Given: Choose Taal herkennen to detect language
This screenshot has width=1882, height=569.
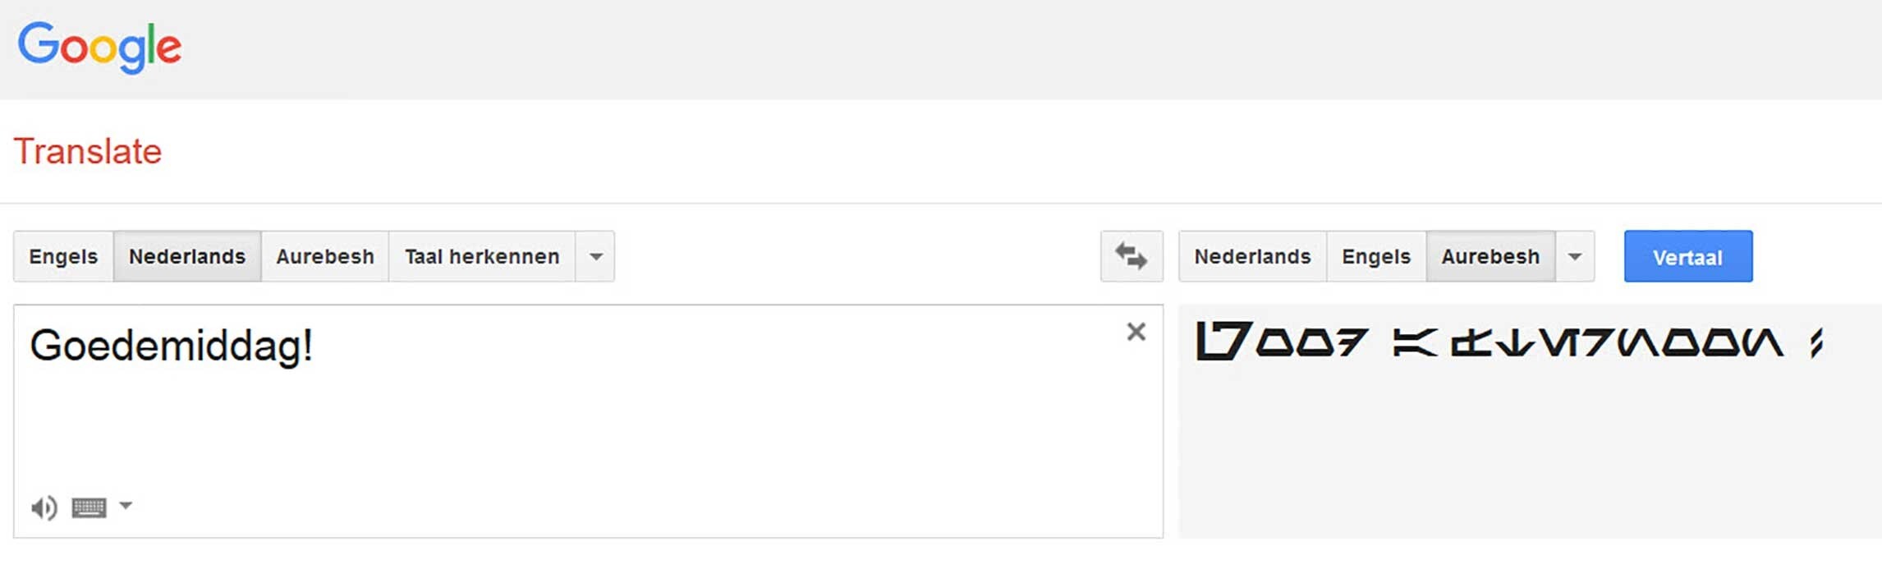Looking at the screenshot, I should [482, 256].
